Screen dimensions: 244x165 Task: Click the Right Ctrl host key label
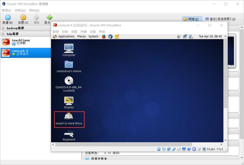point(215,149)
